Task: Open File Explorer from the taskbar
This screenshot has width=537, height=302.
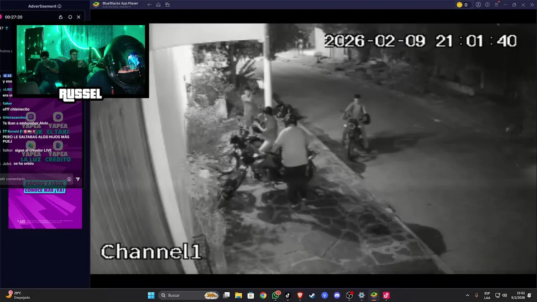Action: tap(239, 295)
